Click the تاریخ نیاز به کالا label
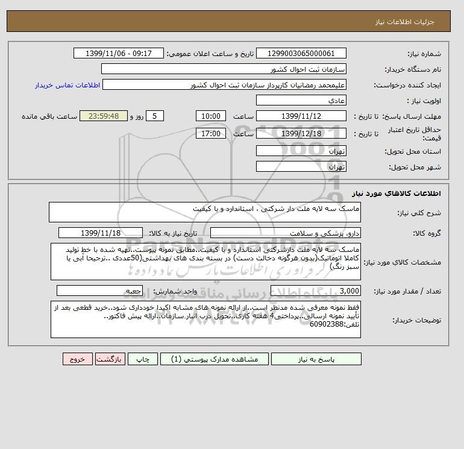The image size is (464, 449). tap(173, 233)
